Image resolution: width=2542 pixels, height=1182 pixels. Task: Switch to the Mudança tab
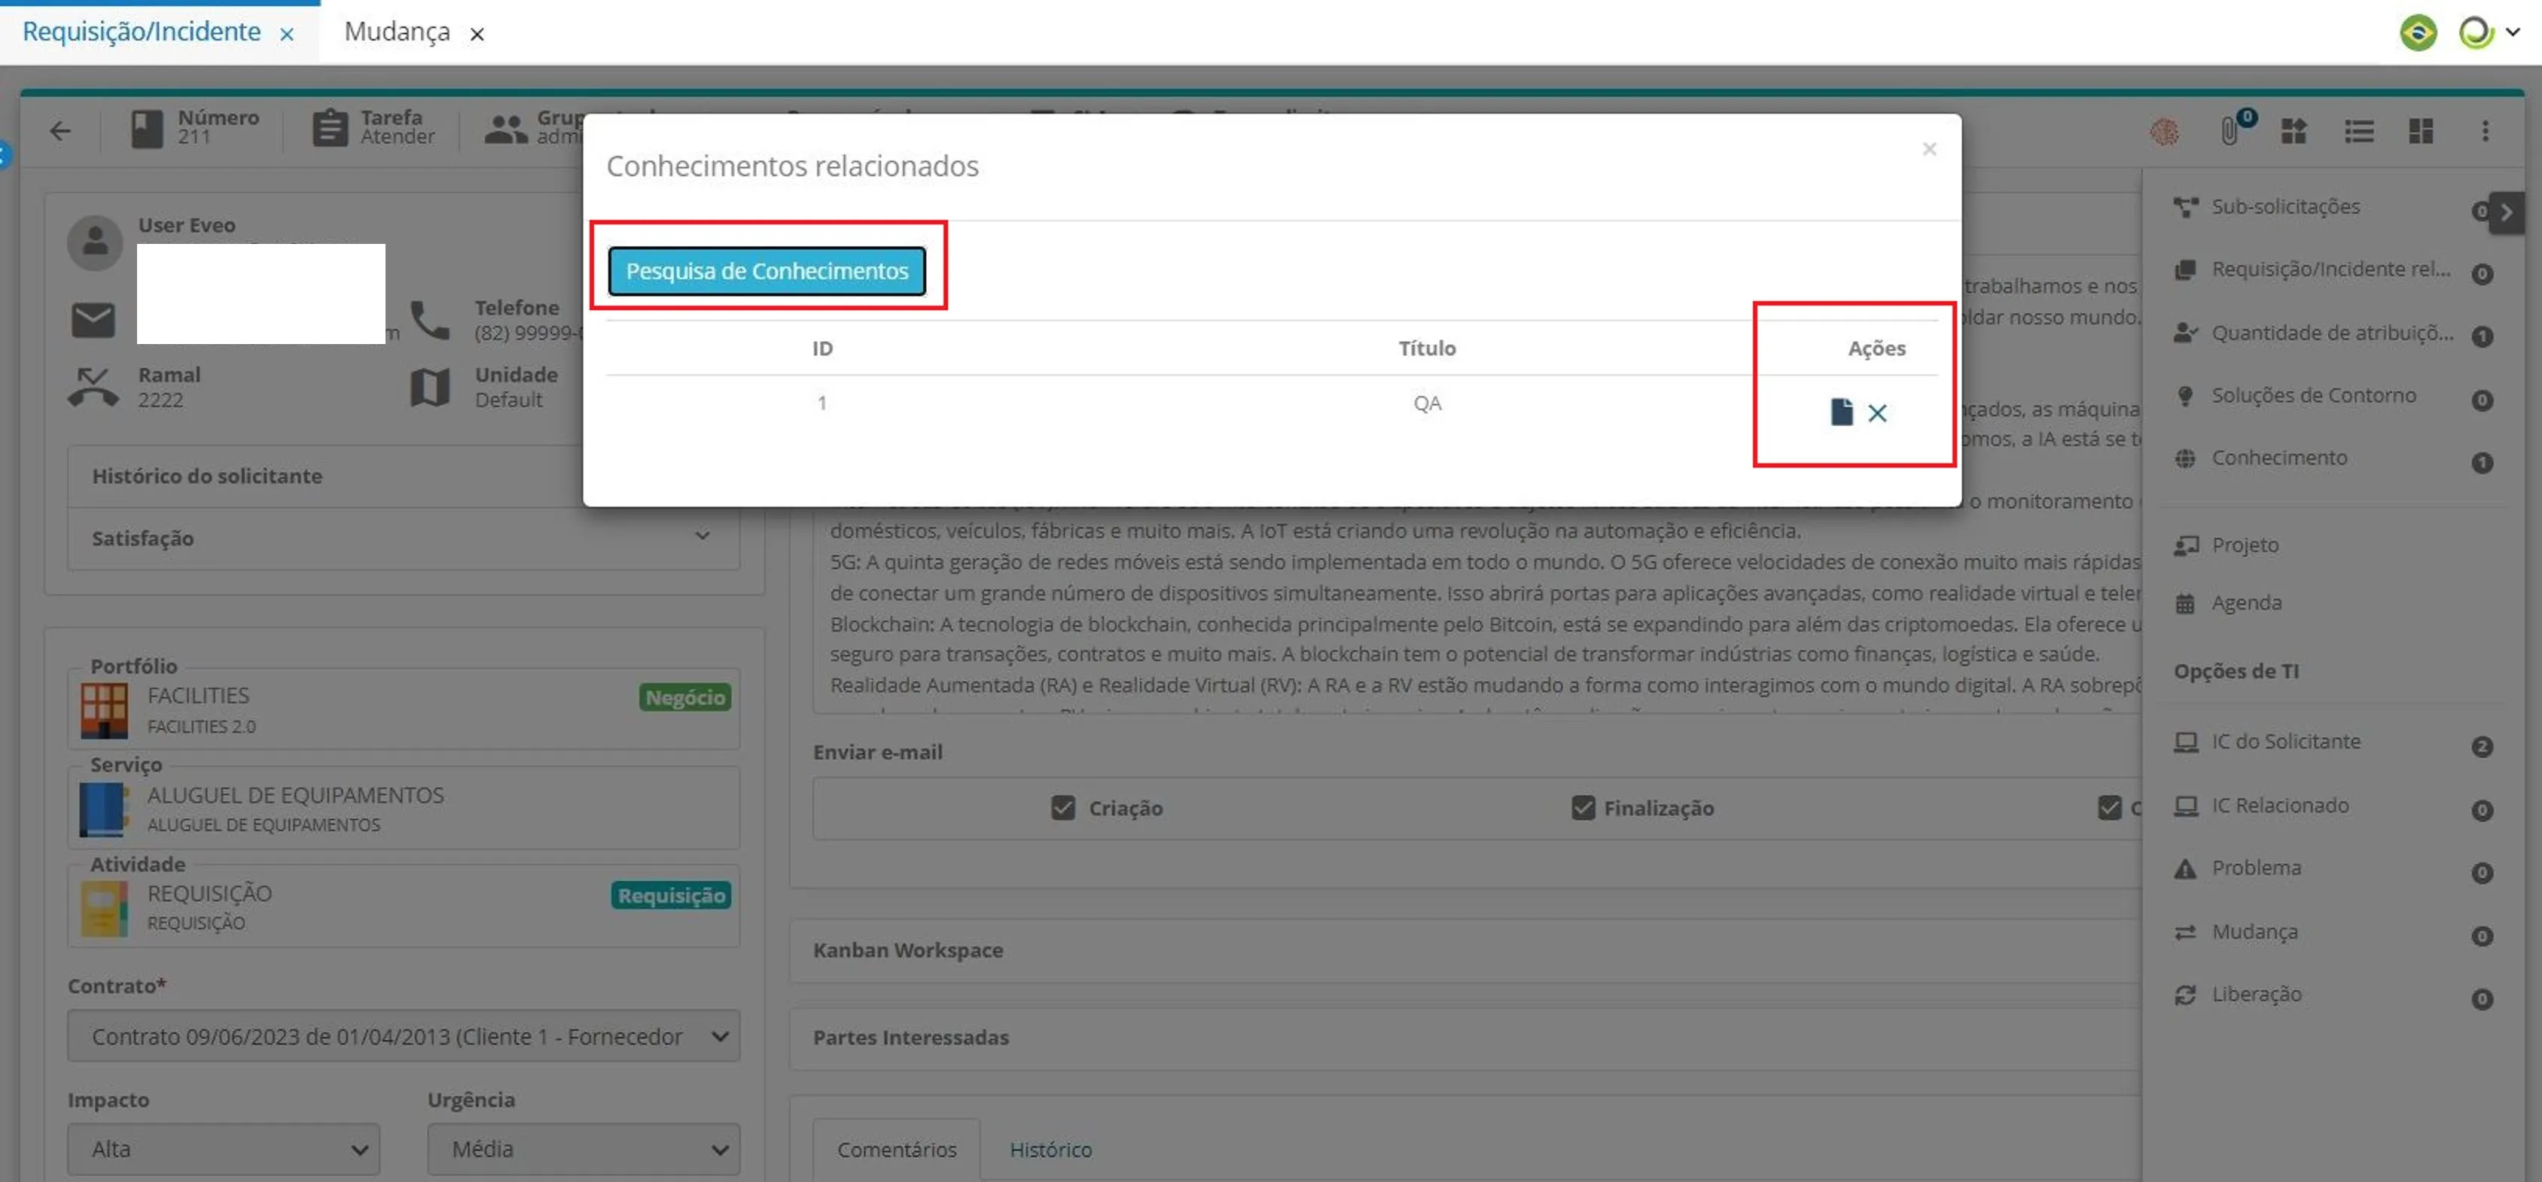[397, 32]
